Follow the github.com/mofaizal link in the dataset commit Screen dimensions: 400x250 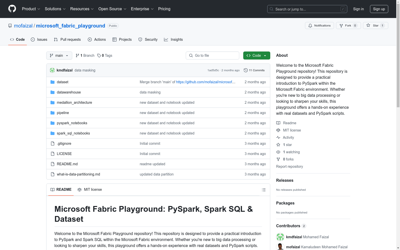click(x=206, y=82)
